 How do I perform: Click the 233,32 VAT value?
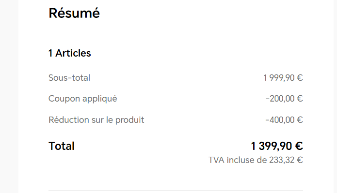(x=282, y=160)
